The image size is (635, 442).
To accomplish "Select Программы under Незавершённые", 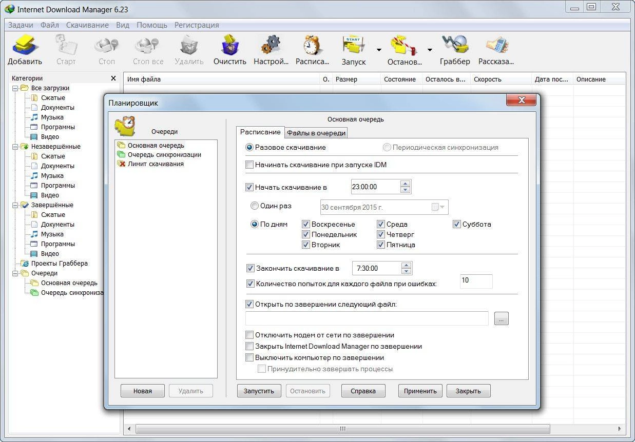I will click(58, 186).
